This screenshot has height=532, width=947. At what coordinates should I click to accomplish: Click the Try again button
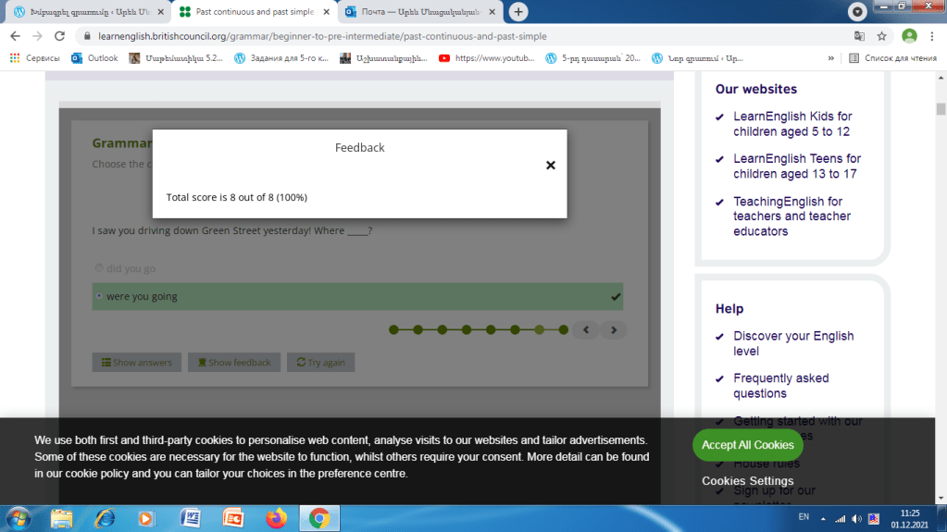click(320, 363)
